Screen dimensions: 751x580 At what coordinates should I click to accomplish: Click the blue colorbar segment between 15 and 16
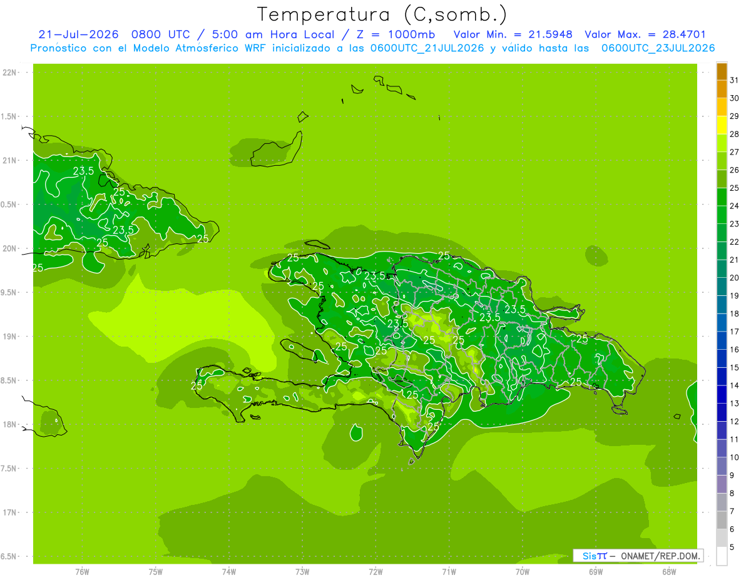722,359
